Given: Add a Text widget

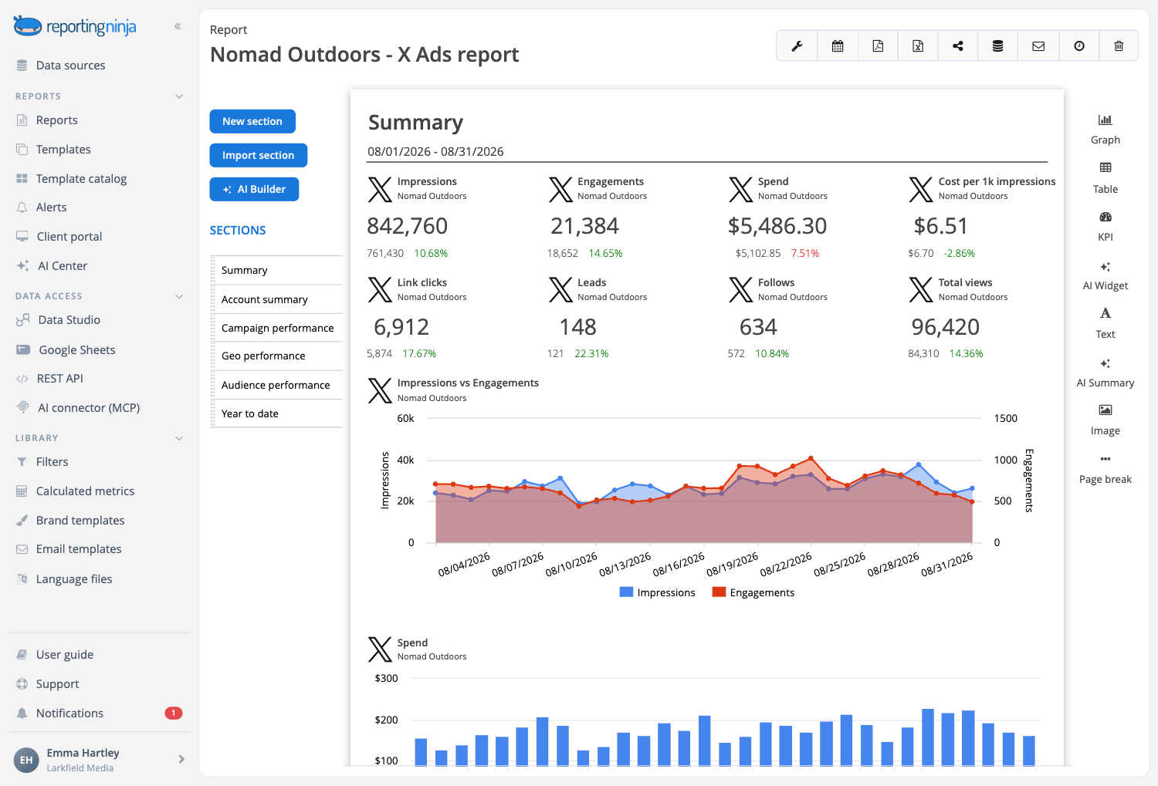Looking at the screenshot, I should [x=1106, y=323].
